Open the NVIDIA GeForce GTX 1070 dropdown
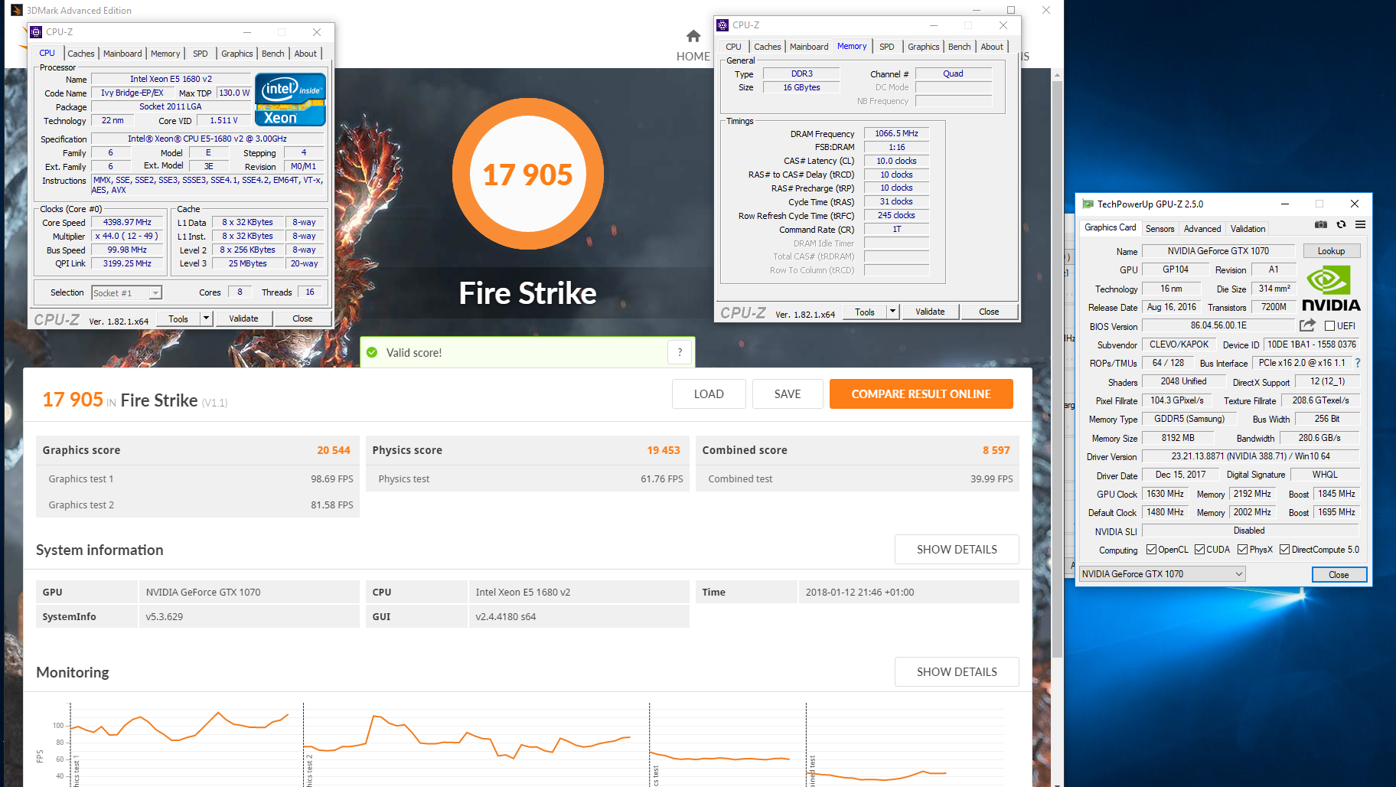Screen dimensions: 1396x787 [1163, 574]
